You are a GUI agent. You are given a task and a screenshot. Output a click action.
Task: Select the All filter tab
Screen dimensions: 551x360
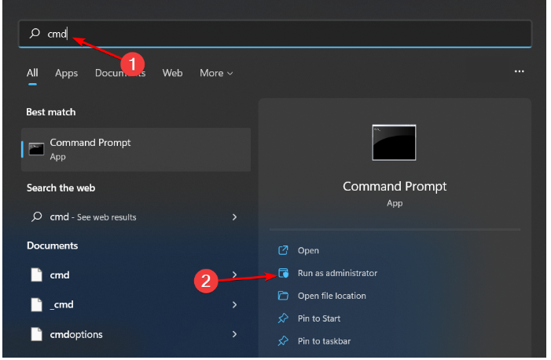pyautogui.click(x=32, y=73)
